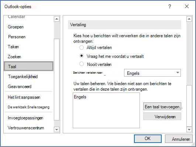Click the settings pane scrollbar thumb
This screenshot has height=147, width=196.
[x=189, y=106]
